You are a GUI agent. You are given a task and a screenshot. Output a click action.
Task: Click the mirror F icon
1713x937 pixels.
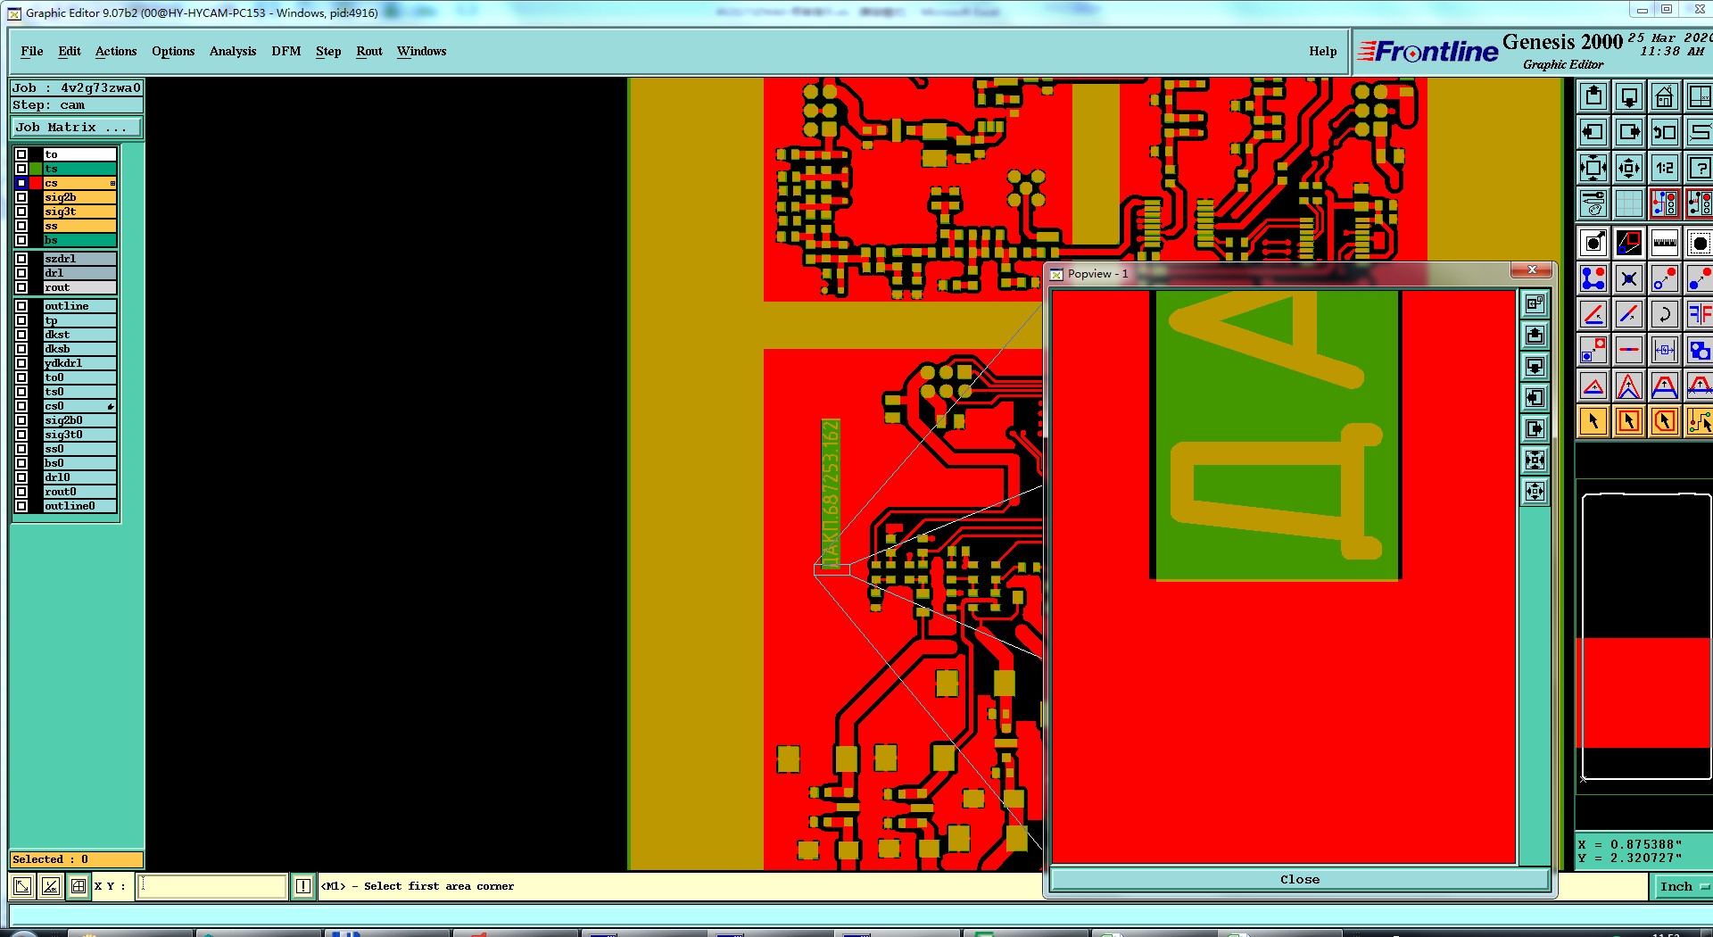click(1700, 314)
